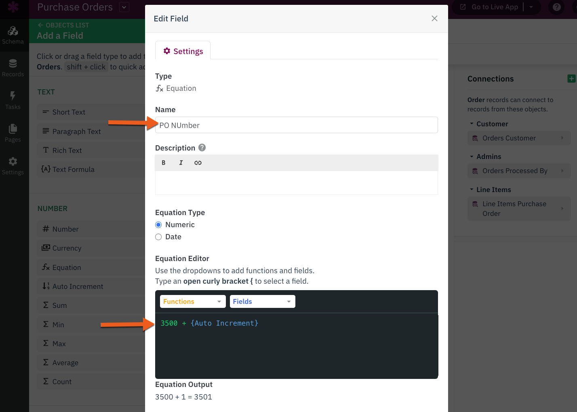577x412 pixels.
Task: Switch to the Settings tab
Action: [x=183, y=51]
